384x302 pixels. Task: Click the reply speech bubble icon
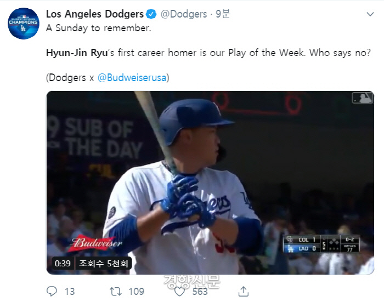[52, 291]
